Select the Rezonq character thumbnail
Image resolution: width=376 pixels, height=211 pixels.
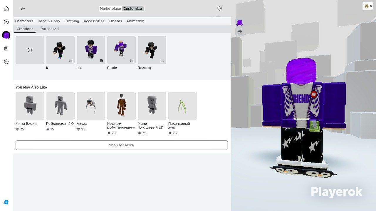coord(152,50)
